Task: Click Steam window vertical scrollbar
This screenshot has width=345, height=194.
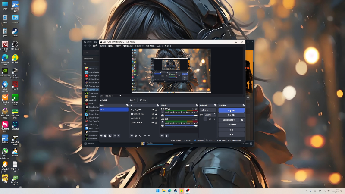Action: [x=254, y=56]
